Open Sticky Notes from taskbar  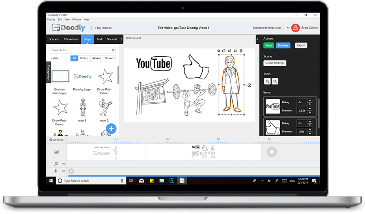pos(151,181)
